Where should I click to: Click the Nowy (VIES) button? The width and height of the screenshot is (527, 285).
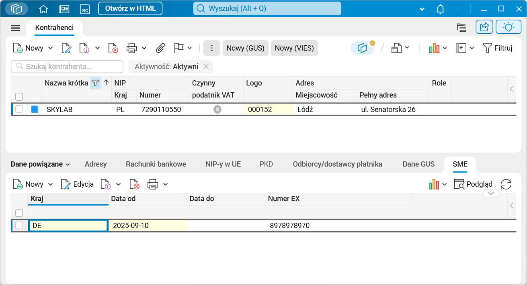pos(295,48)
